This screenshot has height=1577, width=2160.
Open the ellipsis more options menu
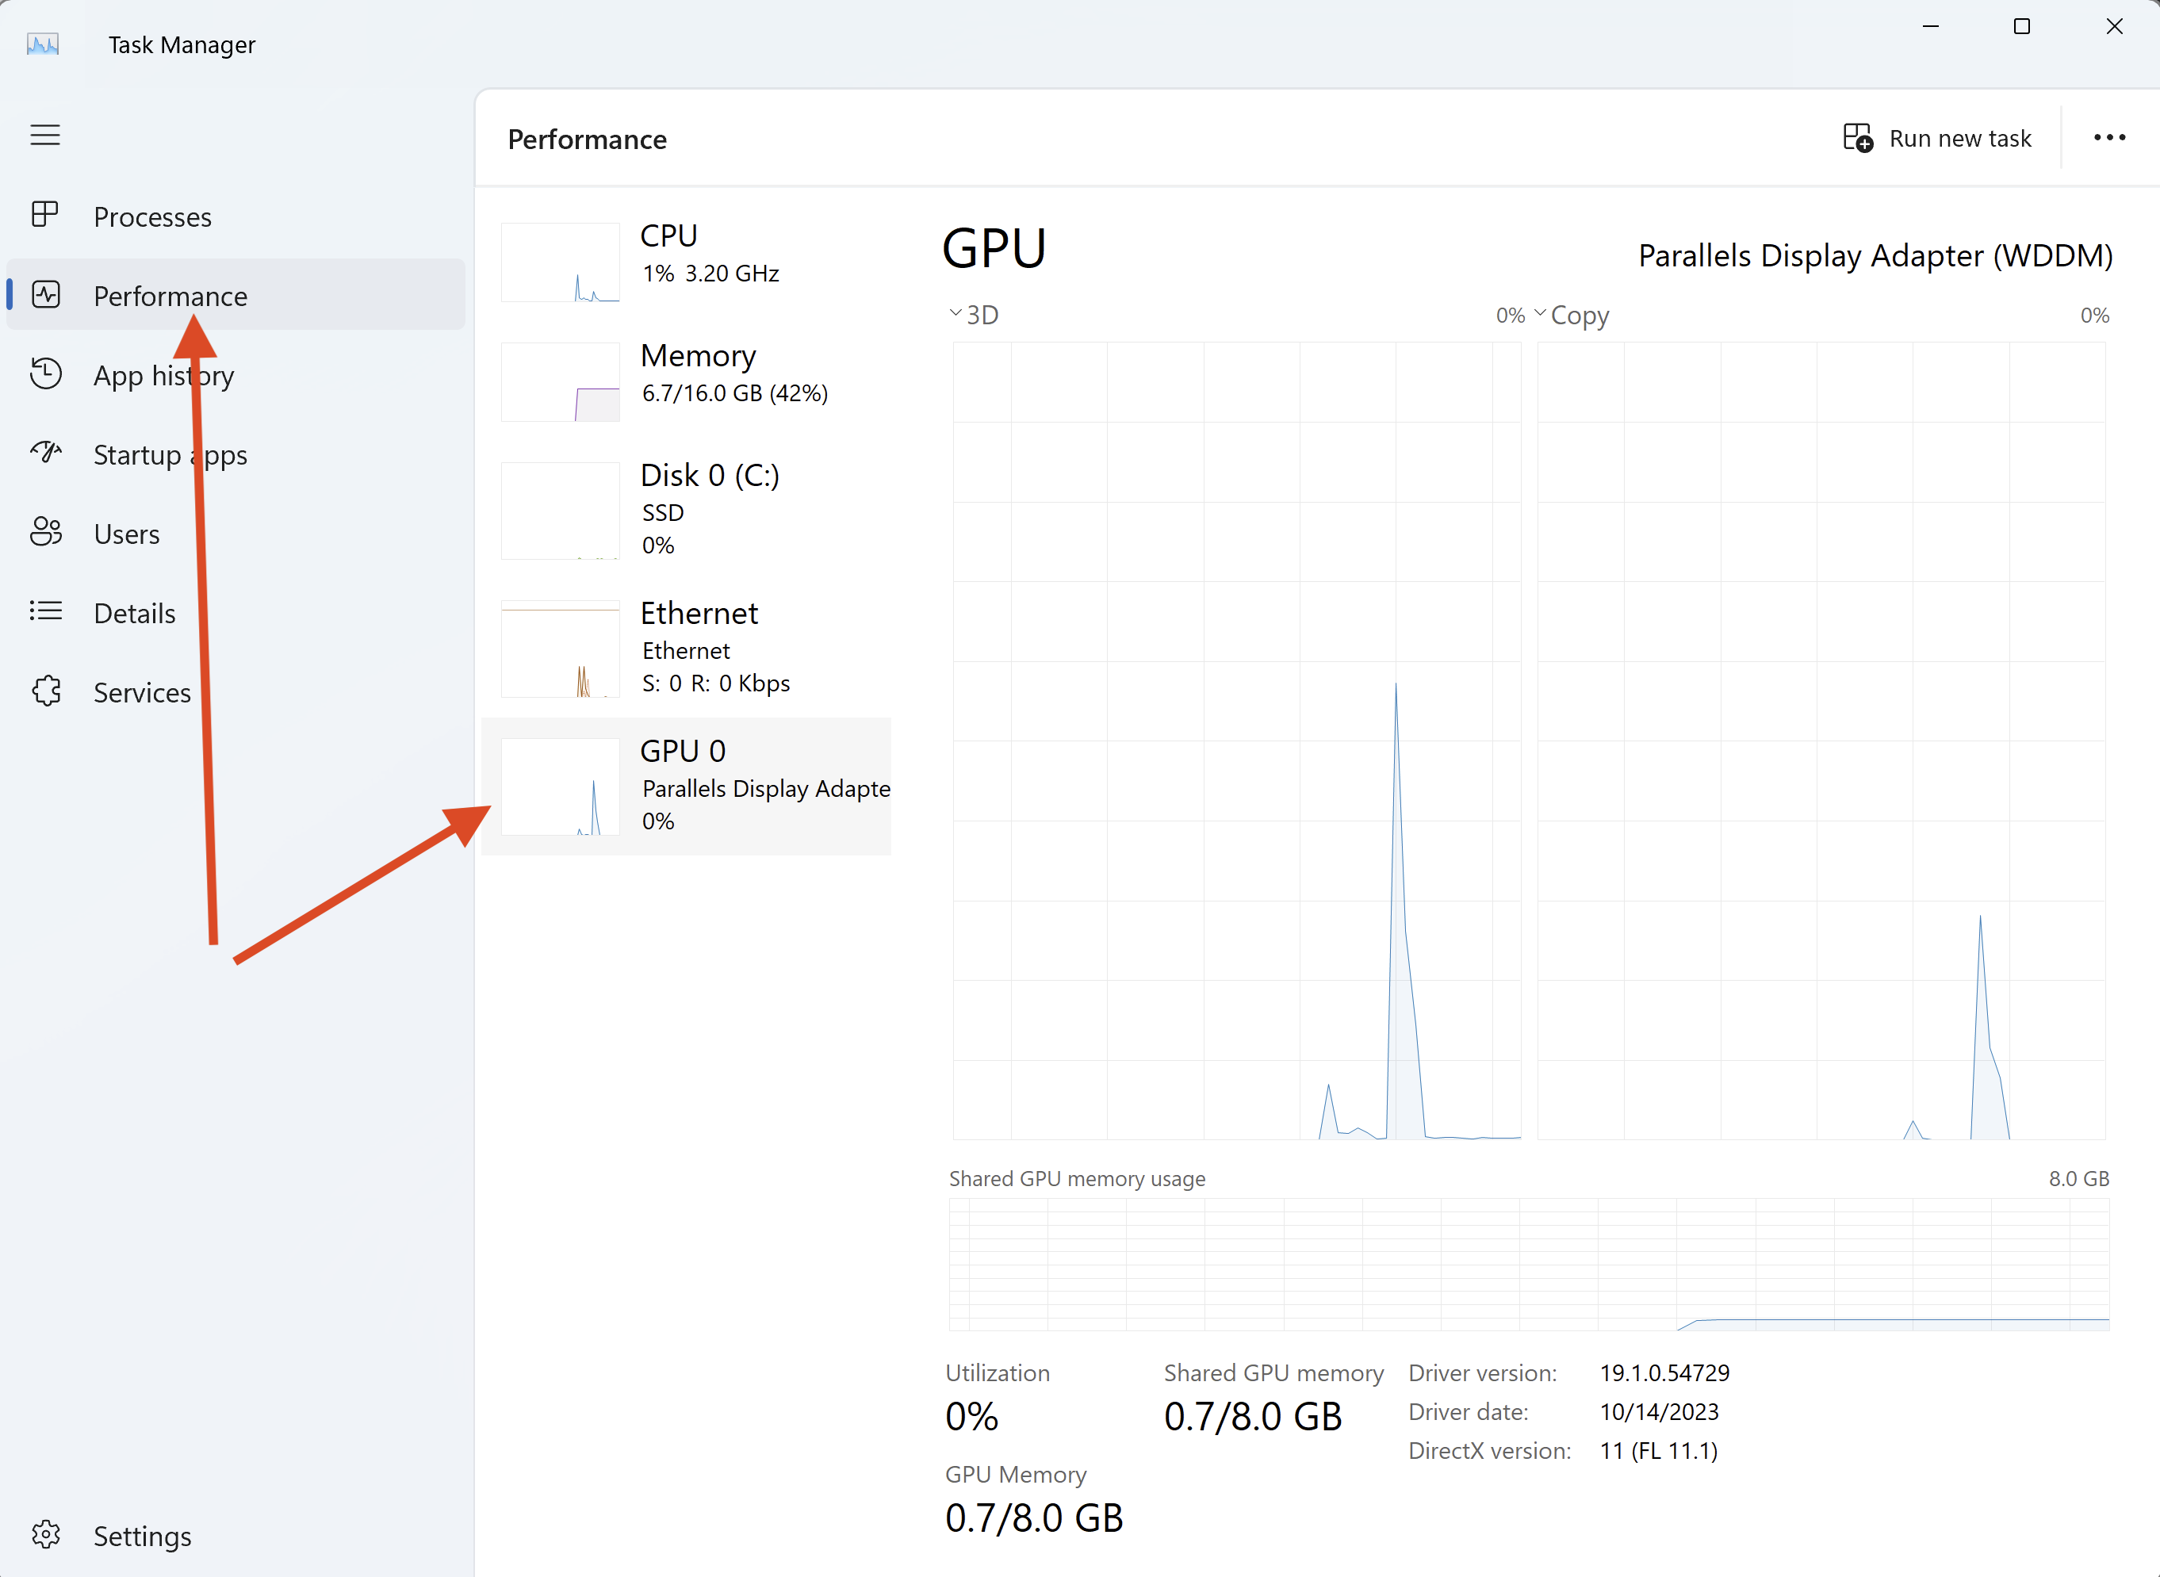(2108, 137)
